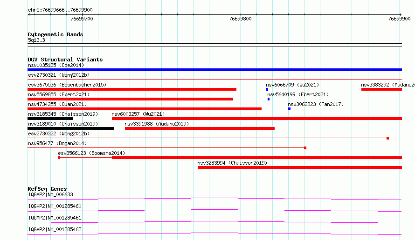Click the nsv3185345 (Chaisson2019) label
Viewport: 415px width, 240px height.
[x=63, y=114]
